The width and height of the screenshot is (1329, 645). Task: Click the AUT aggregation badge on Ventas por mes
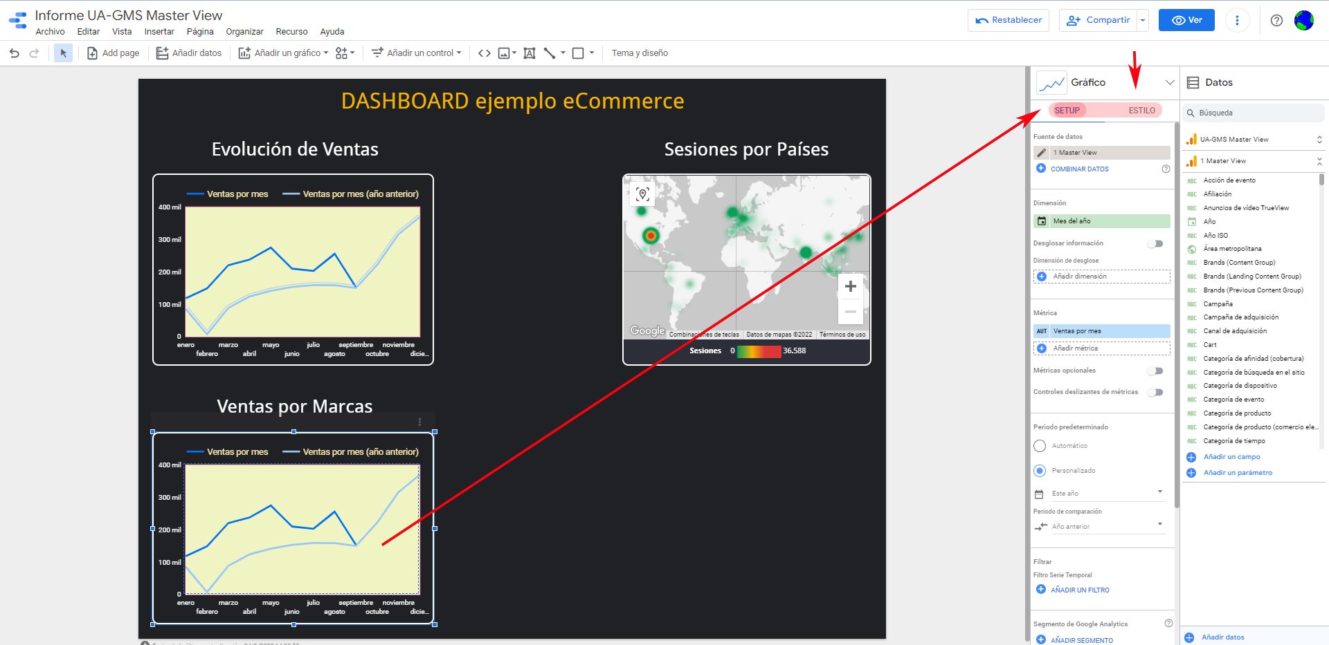pyautogui.click(x=1042, y=331)
